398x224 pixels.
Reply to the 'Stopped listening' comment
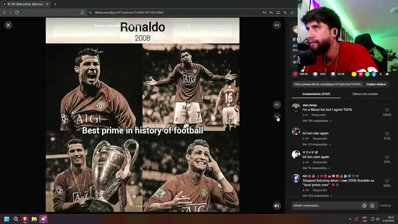(320, 190)
